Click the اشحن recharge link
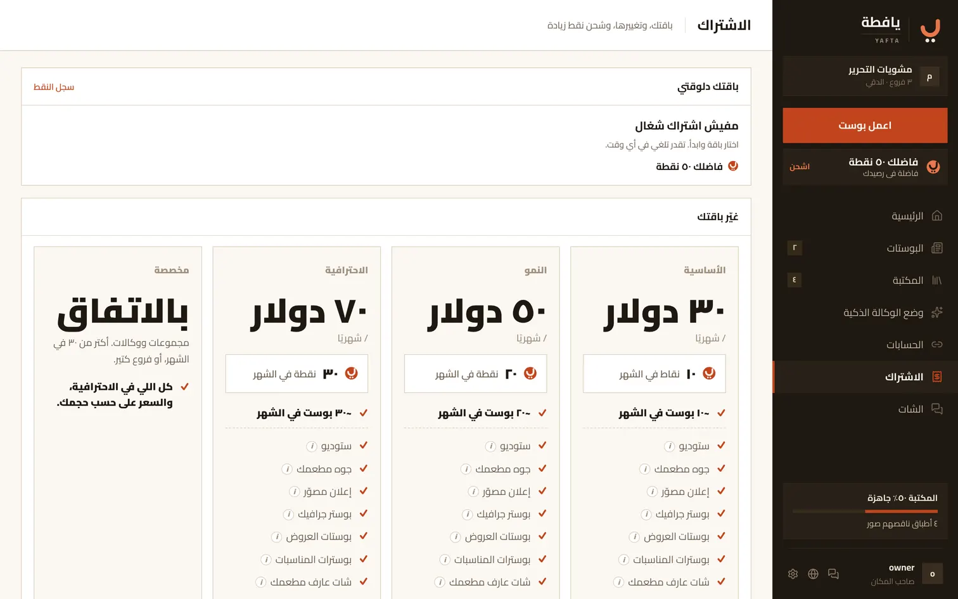Viewport: 958px width, 599px height. (800, 167)
